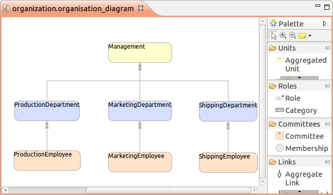The width and height of the screenshot is (333, 195).
Task: Choose the yellow note tool
Action: (302, 35)
